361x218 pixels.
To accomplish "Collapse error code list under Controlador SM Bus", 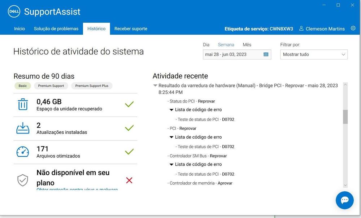I will coord(171,164).
